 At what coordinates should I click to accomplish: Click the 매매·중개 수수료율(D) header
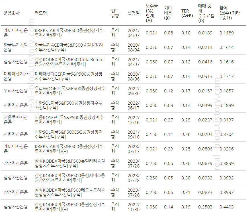[206, 13]
